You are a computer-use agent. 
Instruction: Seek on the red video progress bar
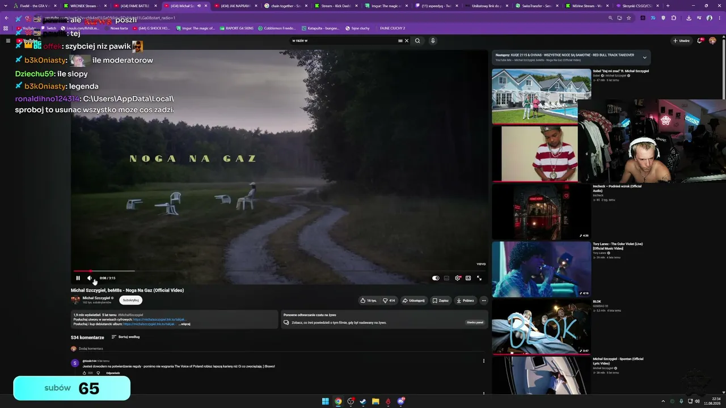[x=279, y=271]
